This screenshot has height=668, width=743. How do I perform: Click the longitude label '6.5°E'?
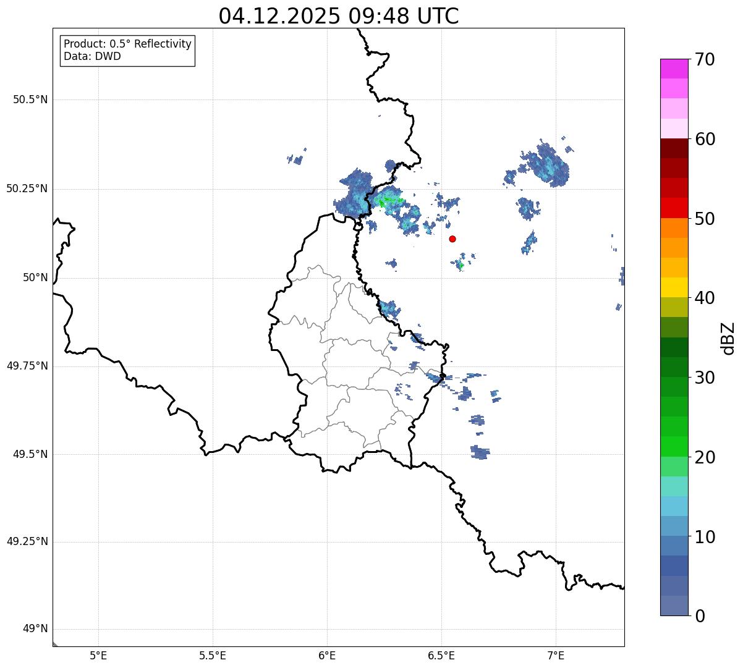pyautogui.click(x=441, y=655)
